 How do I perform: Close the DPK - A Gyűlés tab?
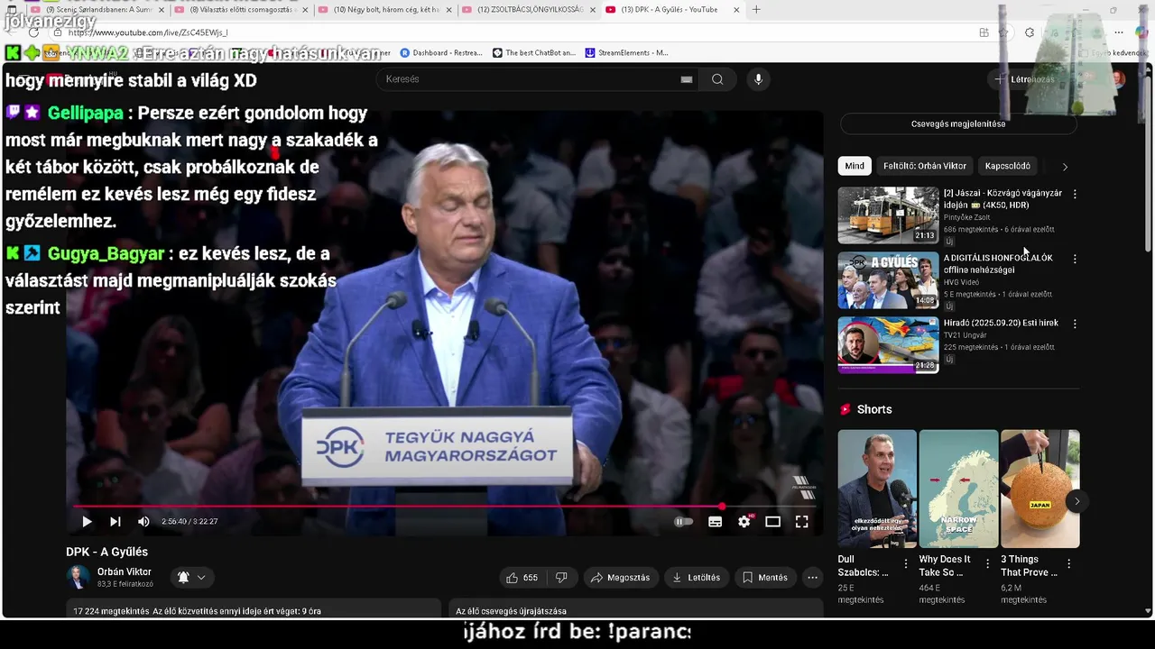[736, 10]
